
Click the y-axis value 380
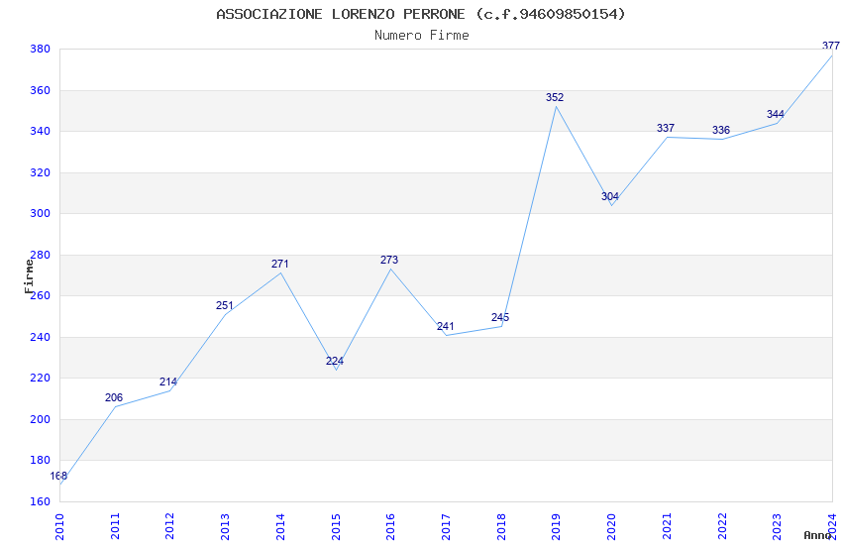click(40, 49)
